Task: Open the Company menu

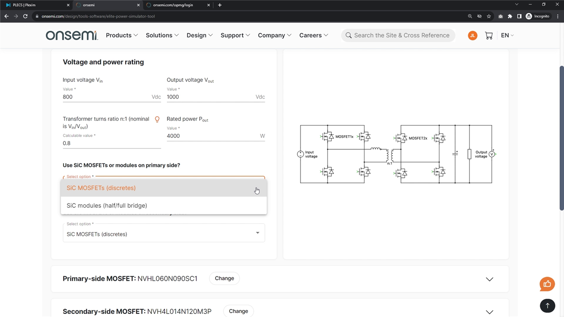Action: [275, 35]
